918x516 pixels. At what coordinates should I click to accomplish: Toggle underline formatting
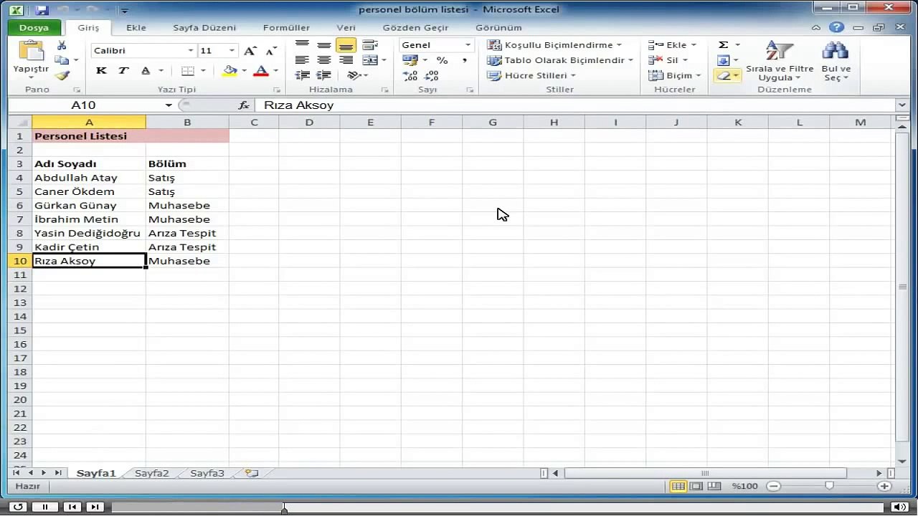[146, 70]
